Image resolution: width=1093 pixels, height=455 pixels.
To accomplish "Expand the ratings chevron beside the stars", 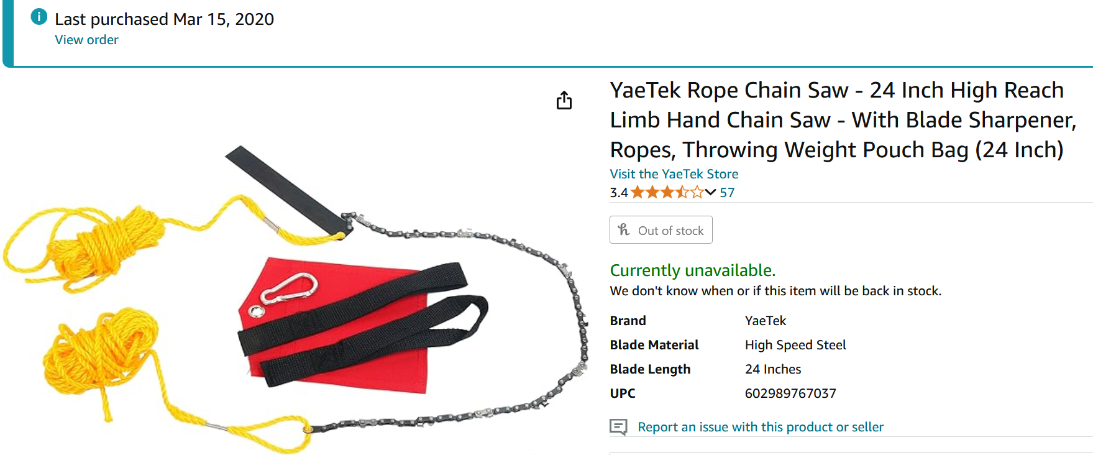I will pyautogui.click(x=710, y=192).
